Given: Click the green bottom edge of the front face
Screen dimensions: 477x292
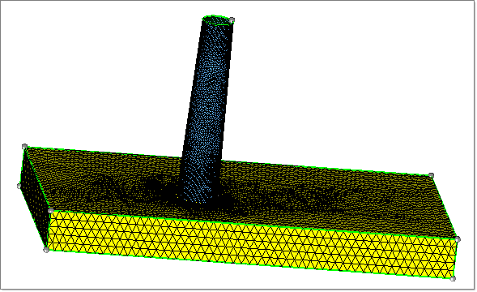Looking at the screenshot, I should point(249,264).
